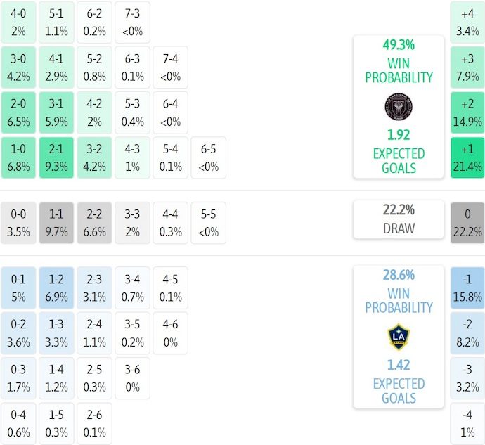Open the 22.2% DRAW summary card
Image resolution: width=485 pixels, height=445 pixels.
[x=399, y=219]
